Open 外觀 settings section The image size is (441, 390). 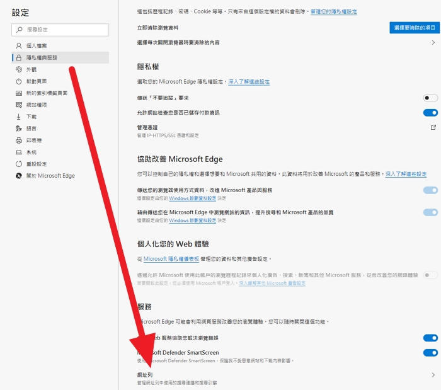pyautogui.click(x=60, y=69)
